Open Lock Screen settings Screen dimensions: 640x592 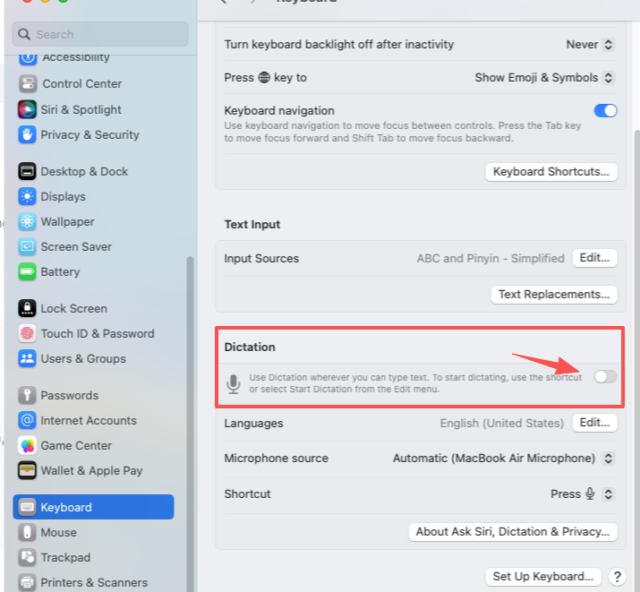pyautogui.click(x=74, y=309)
